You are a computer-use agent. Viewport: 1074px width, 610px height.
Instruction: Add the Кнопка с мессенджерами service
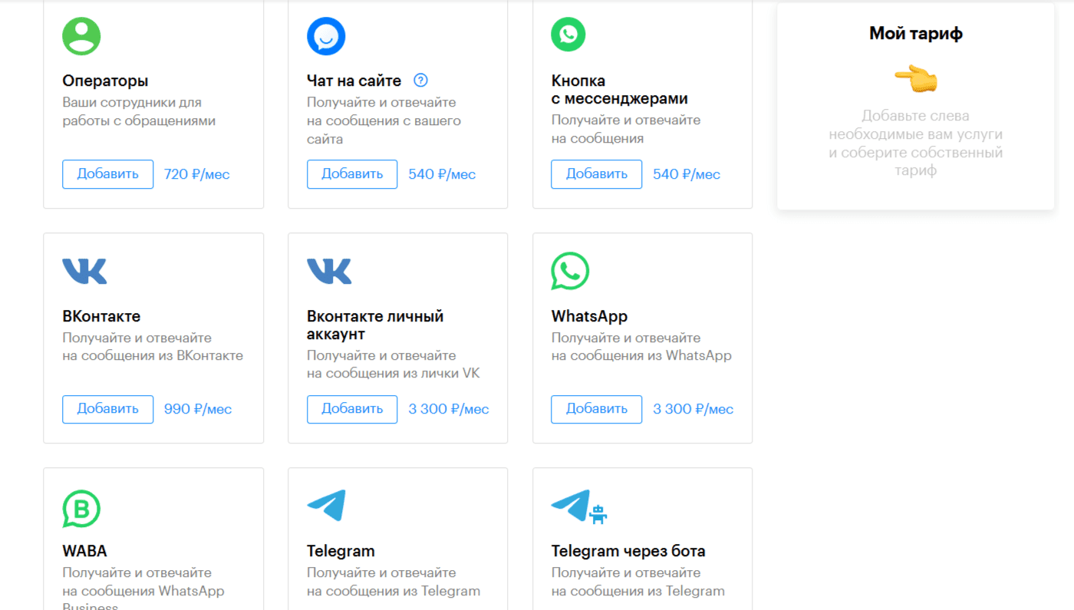596,174
